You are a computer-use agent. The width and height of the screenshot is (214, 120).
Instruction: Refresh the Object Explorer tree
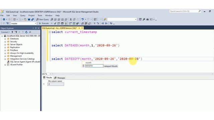[x=26, y=32]
